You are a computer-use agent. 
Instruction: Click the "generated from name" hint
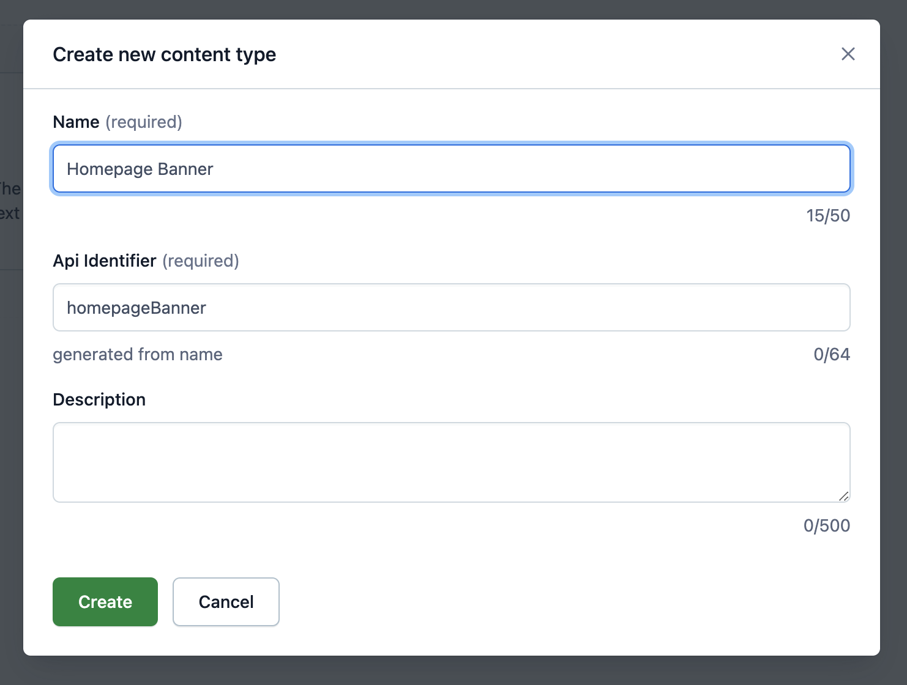pyautogui.click(x=138, y=355)
